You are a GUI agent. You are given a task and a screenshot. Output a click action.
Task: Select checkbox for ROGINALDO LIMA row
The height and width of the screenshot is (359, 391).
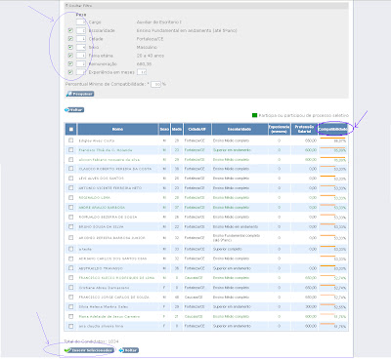[70, 197]
